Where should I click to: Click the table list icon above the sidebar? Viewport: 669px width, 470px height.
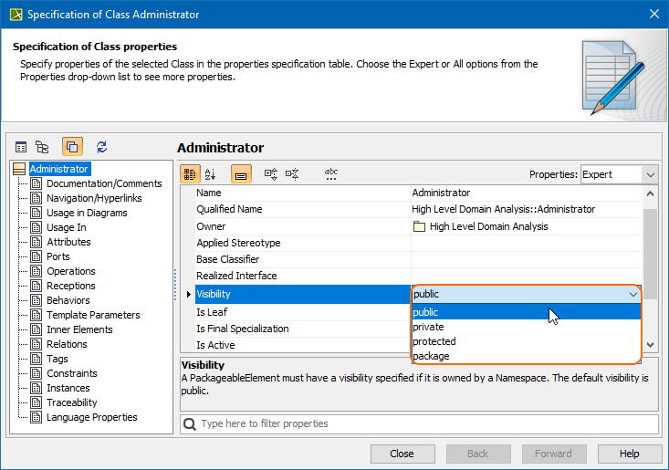point(20,147)
